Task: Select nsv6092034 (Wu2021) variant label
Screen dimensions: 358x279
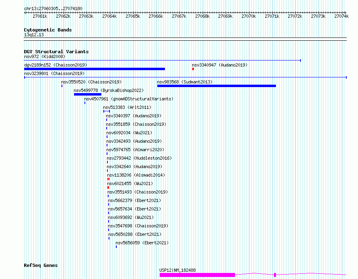Action: coord(129,133)
